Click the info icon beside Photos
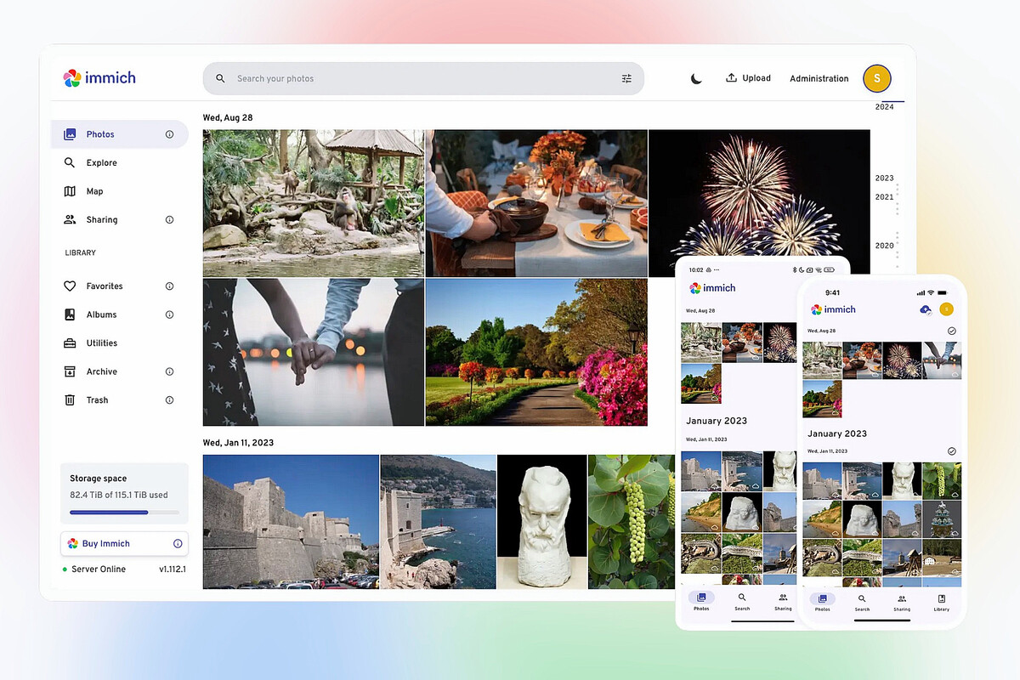Screen dimensions: 1020x680 coord(169,134)
